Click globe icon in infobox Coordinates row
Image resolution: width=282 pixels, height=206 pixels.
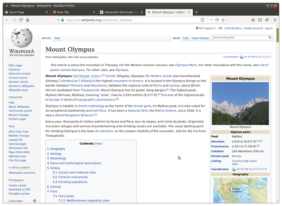[234, 169]
